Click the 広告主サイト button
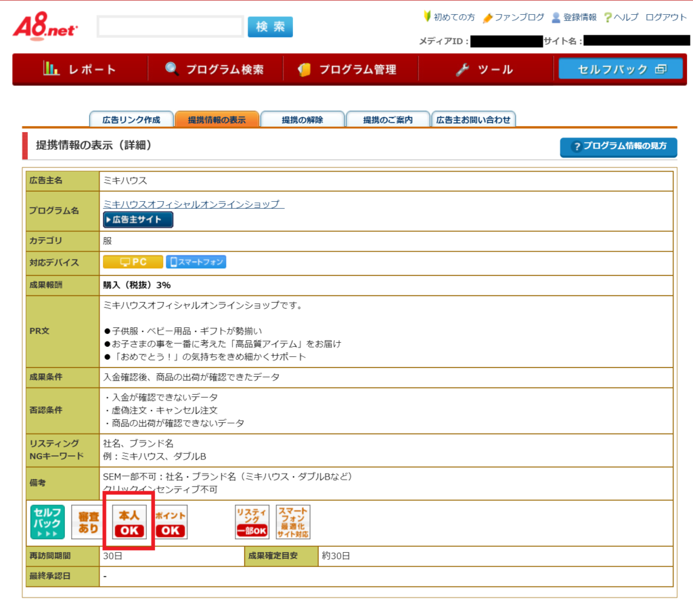Viewport: 693px width, 607px height. [x=138, y=219]
